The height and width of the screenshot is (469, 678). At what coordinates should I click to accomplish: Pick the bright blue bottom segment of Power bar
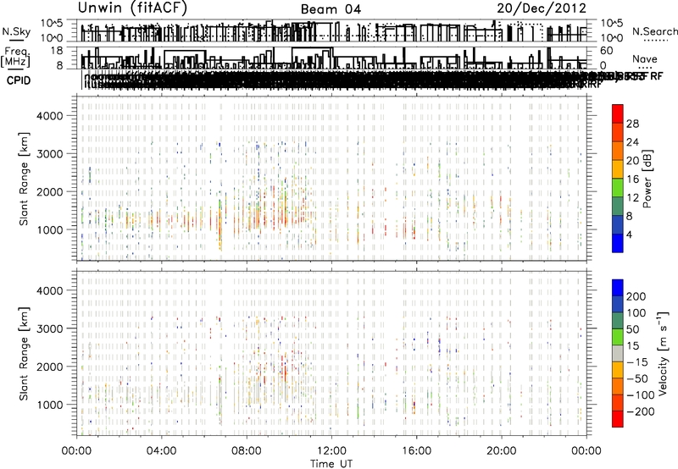point(618,243)
